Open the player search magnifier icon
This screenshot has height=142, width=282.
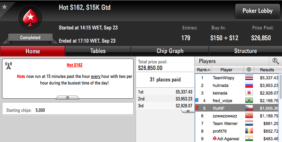click(x=275, y=61)
